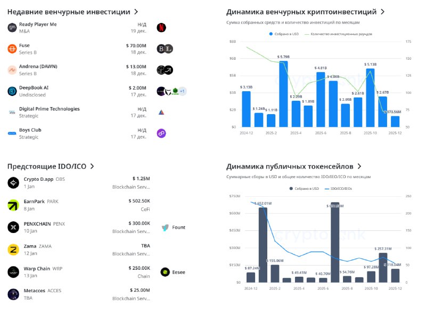Open the '+1' additional investors badge
426x313 pixels.
click(x=182, y=91)
